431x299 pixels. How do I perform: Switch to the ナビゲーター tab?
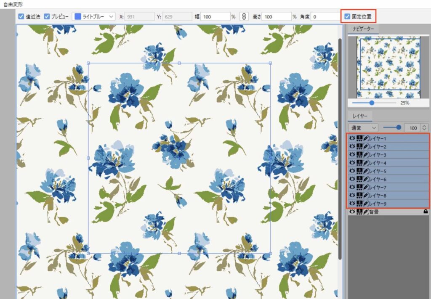point(363,29)
